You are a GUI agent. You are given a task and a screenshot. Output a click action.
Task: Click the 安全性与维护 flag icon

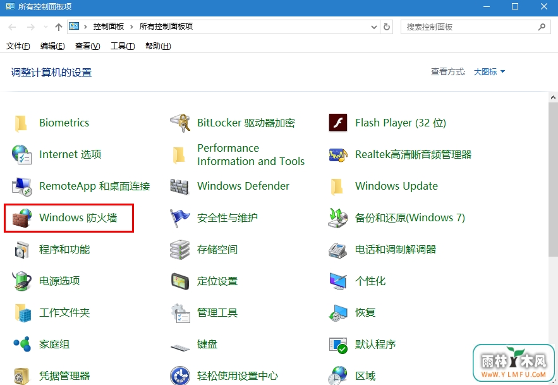[x=179, y=218]
